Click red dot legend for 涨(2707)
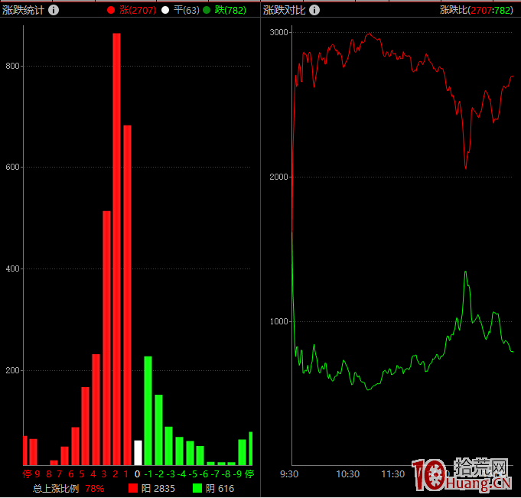 tap(111, 10)
